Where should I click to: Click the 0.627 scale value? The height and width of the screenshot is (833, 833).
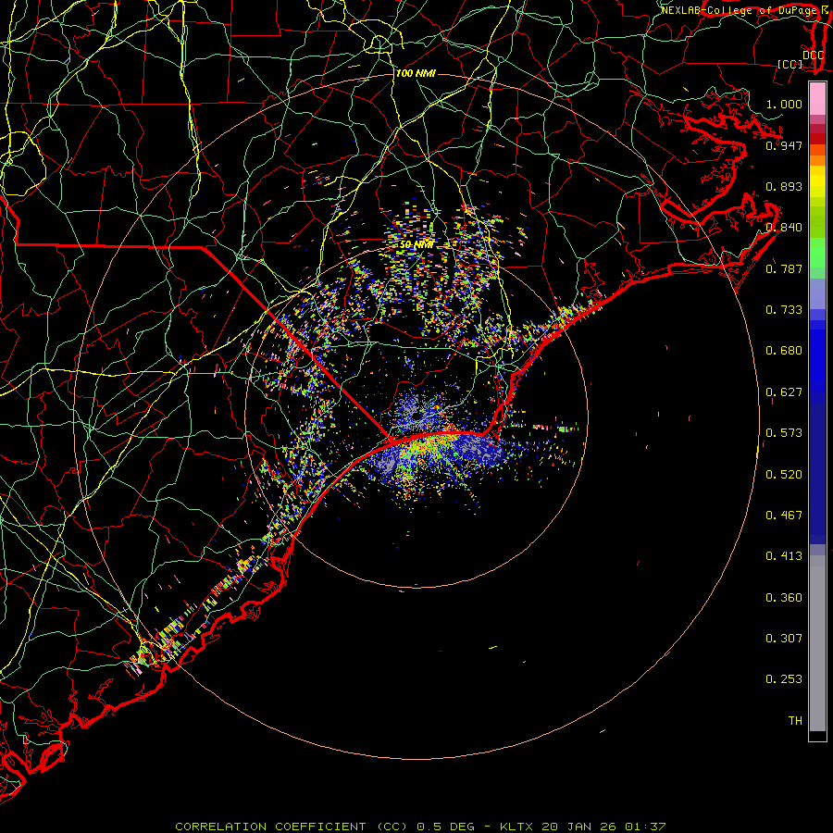[x=784, y=392]
